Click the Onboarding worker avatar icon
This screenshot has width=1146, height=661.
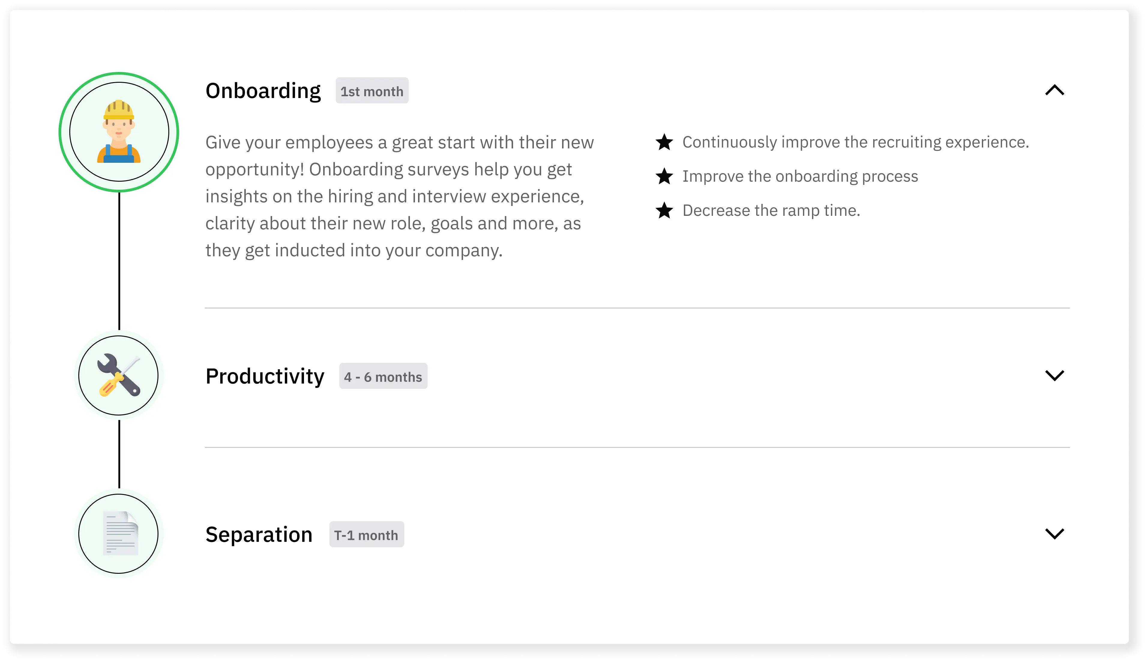pyautogui.click(x=119, y=132)
